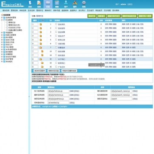The image size is (154, 154).
Task: Click the file icon in ID 1 row
Action: (41, 24)
